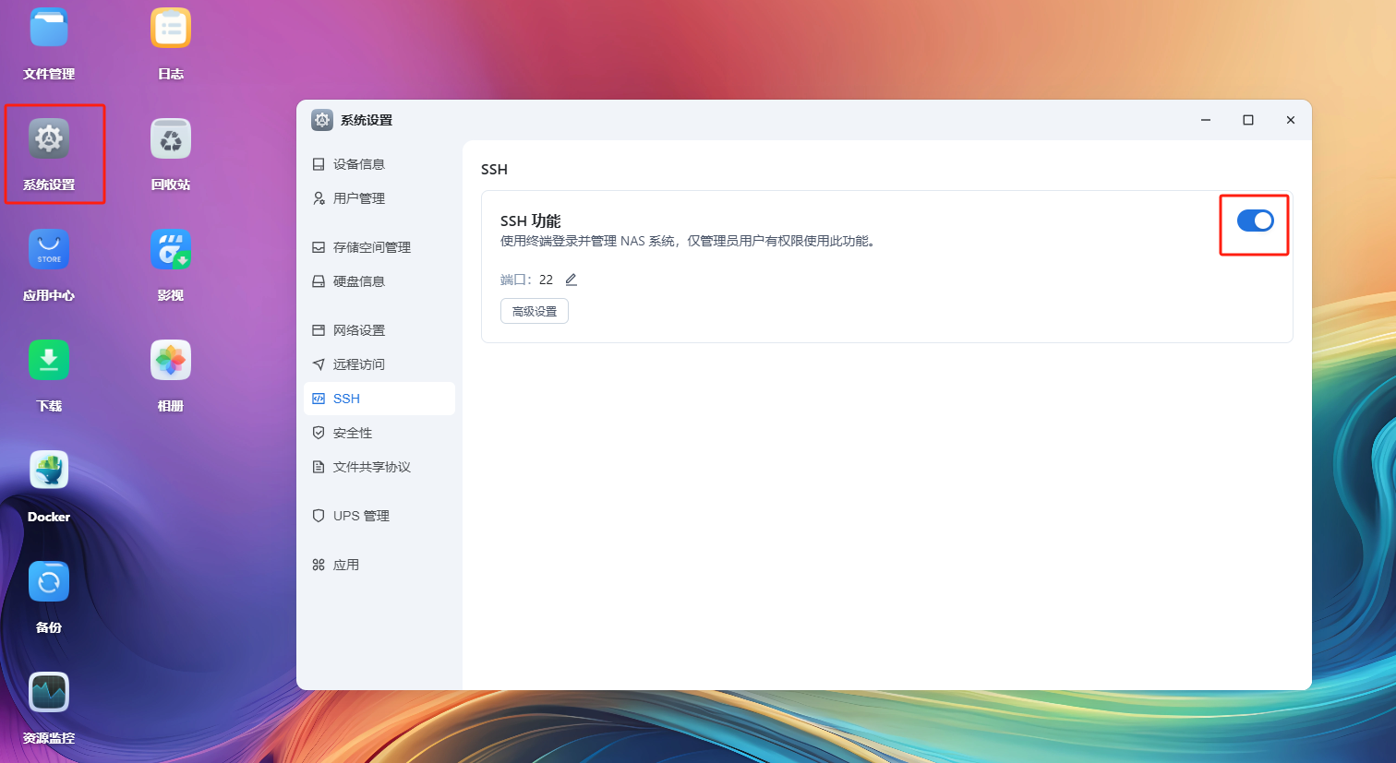Open the 用户管理 user management section
The image size is (1396, 763).
coord(359,197)
